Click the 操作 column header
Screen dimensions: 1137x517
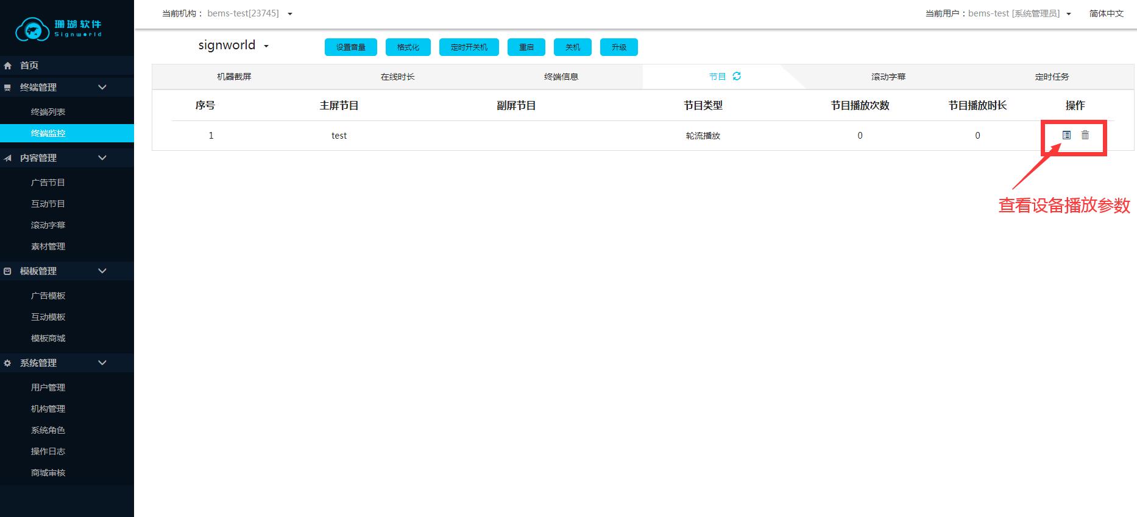(1075, 105)
